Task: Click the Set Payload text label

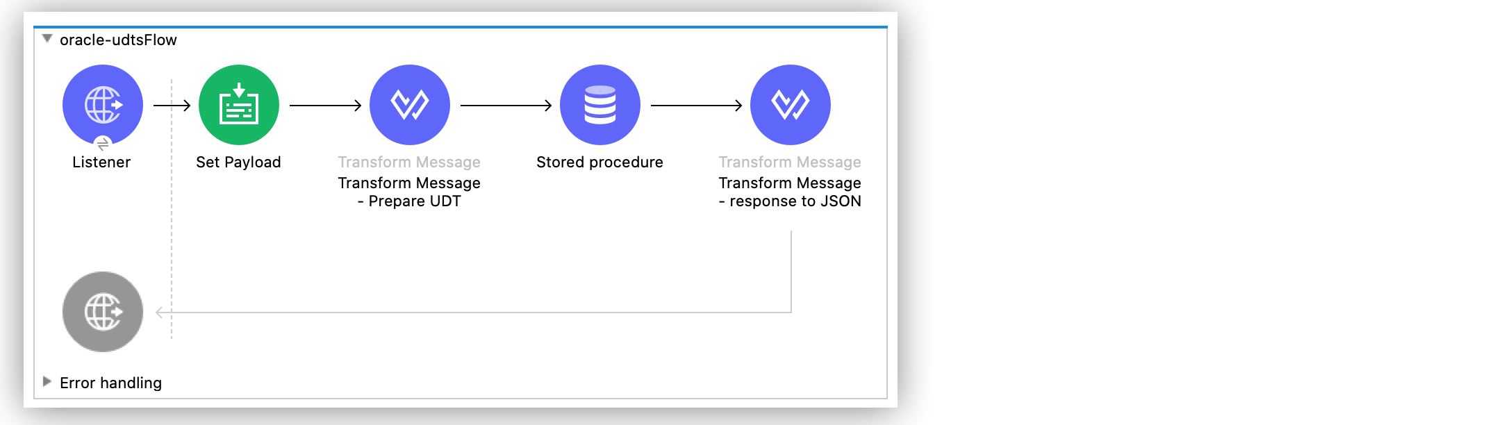Action: pos(238,162)
